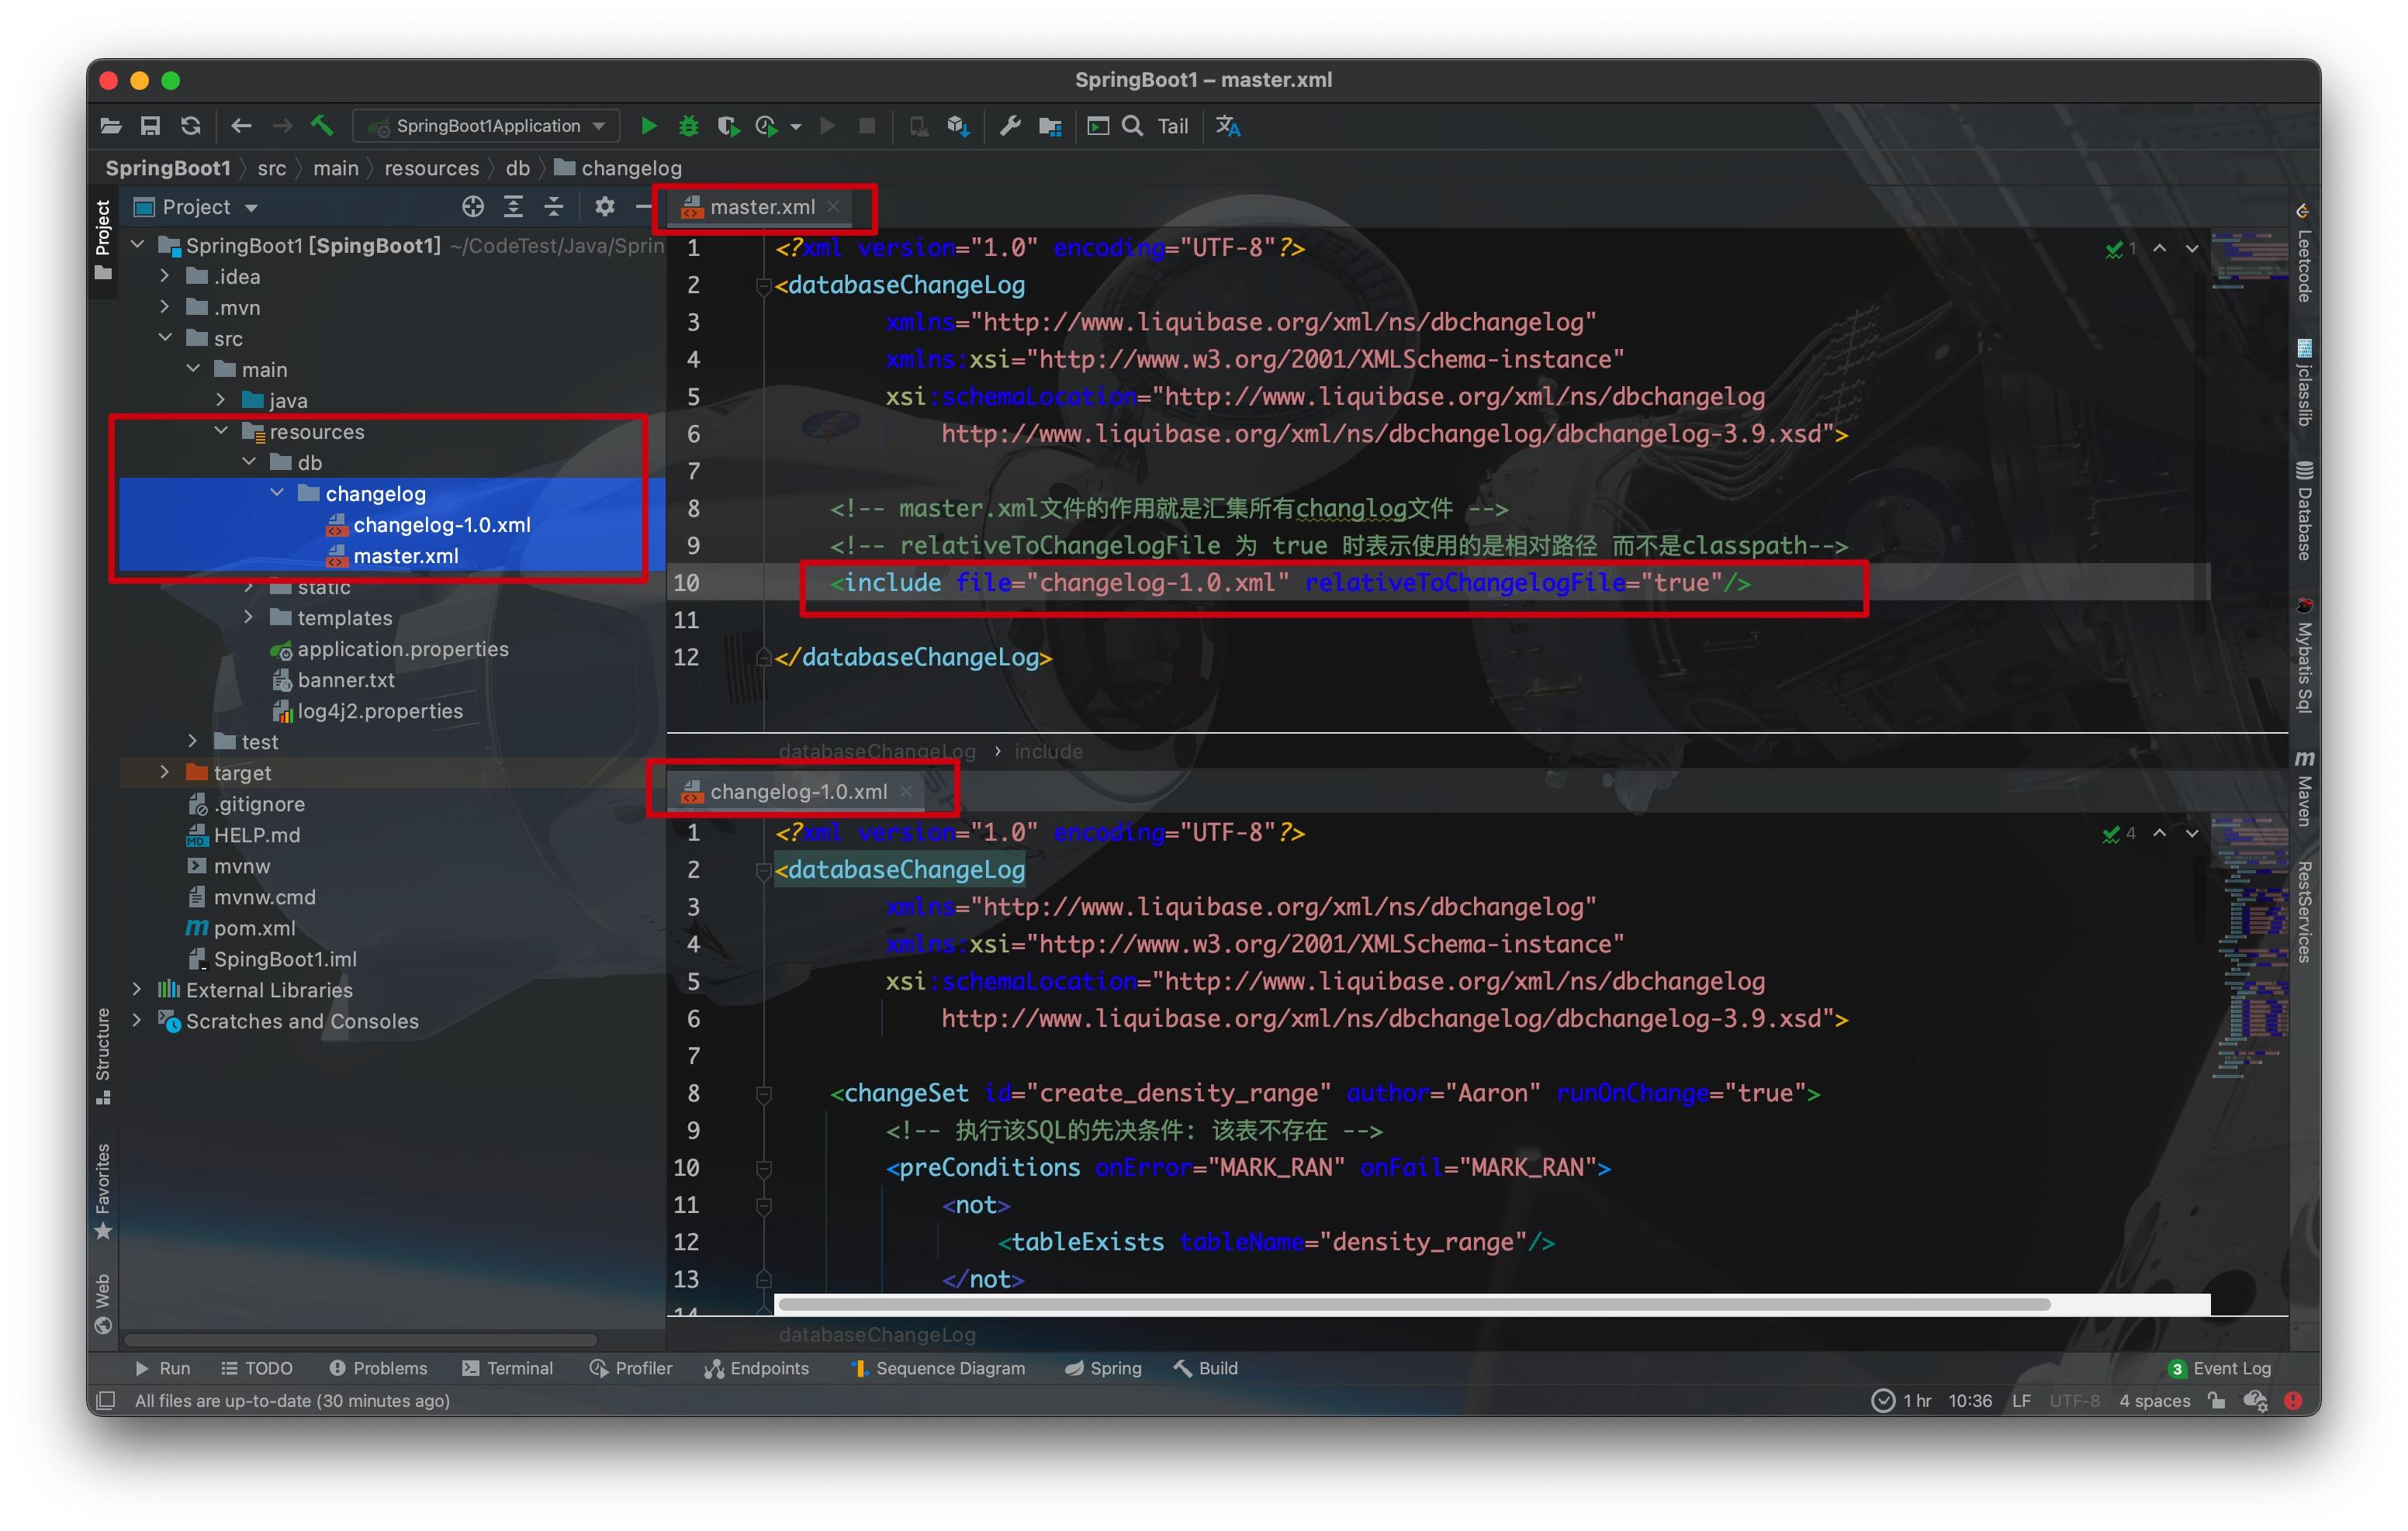Toggle the read-only lock icon in the status bar
2408x1531 pixels.
(x=2217, y=1400)
